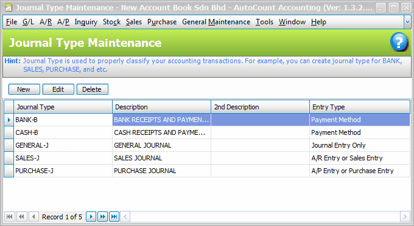Open the Sales menu
This screenshot has height=226, width=414.
coord(134,22)
